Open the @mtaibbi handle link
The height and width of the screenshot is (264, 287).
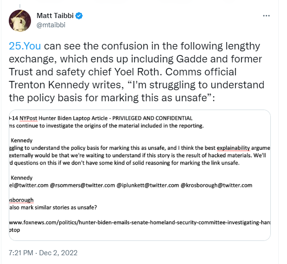(x=51, y=25)
